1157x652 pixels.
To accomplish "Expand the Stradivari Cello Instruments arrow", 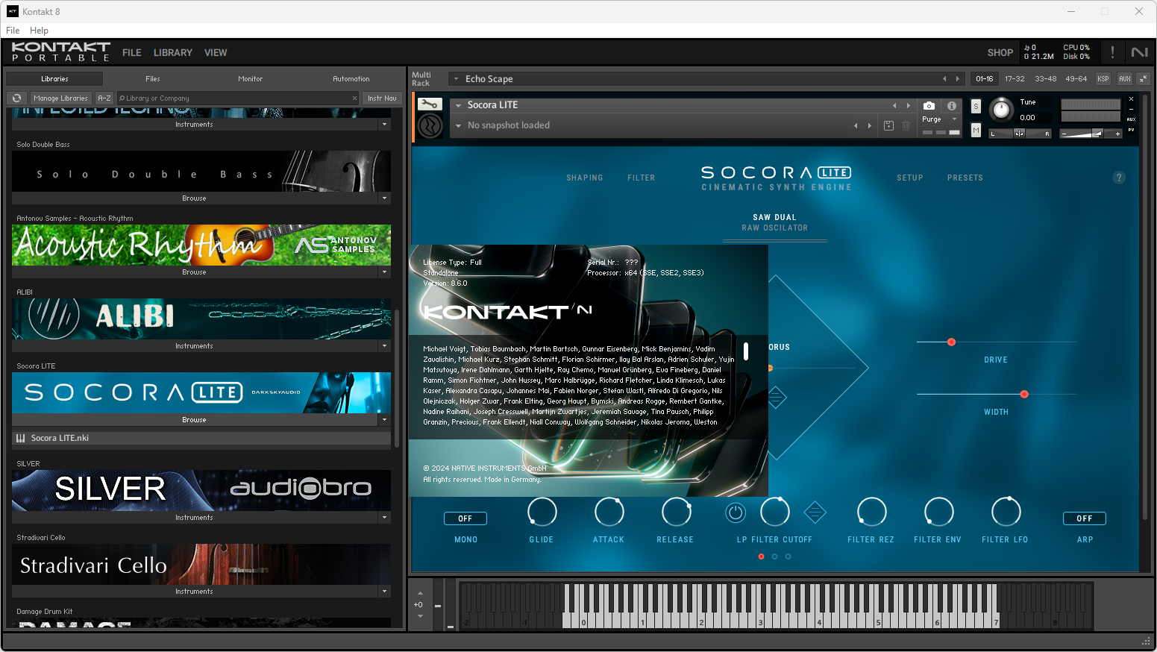I will tap(385, 592).
